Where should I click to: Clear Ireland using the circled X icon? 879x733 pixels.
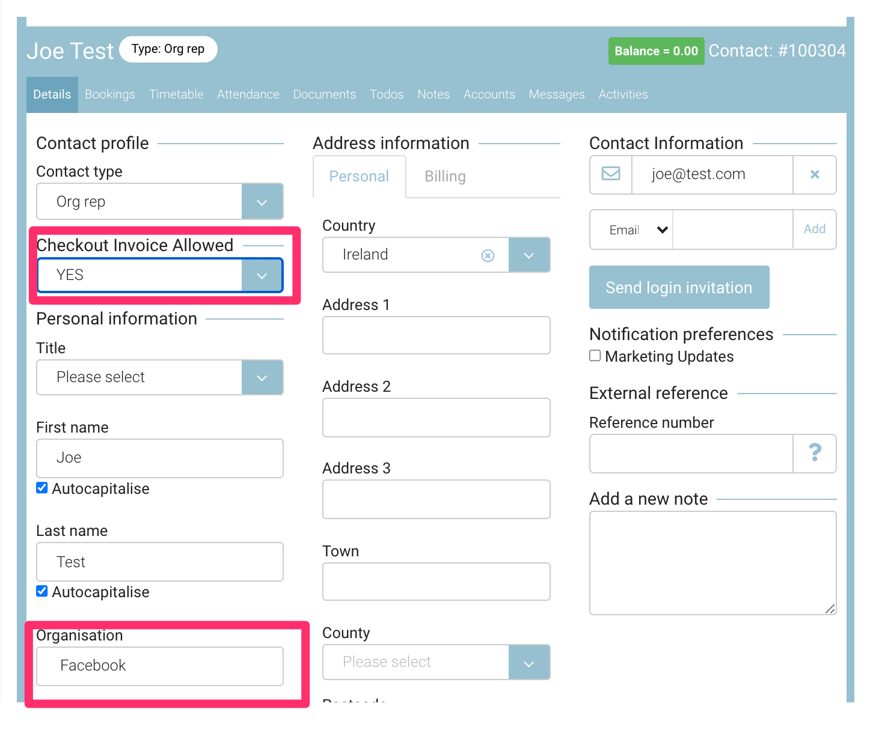[488, 256]
